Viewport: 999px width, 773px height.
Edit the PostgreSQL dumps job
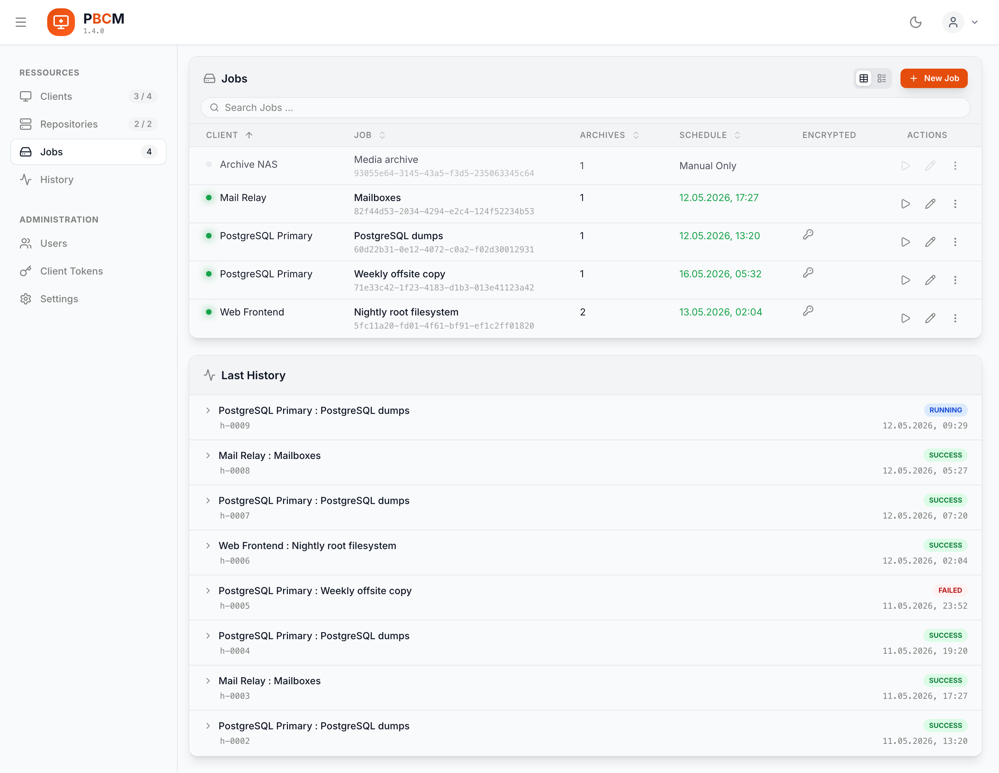930,242
